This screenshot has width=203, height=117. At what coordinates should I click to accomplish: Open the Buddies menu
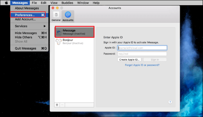[67, 3]
